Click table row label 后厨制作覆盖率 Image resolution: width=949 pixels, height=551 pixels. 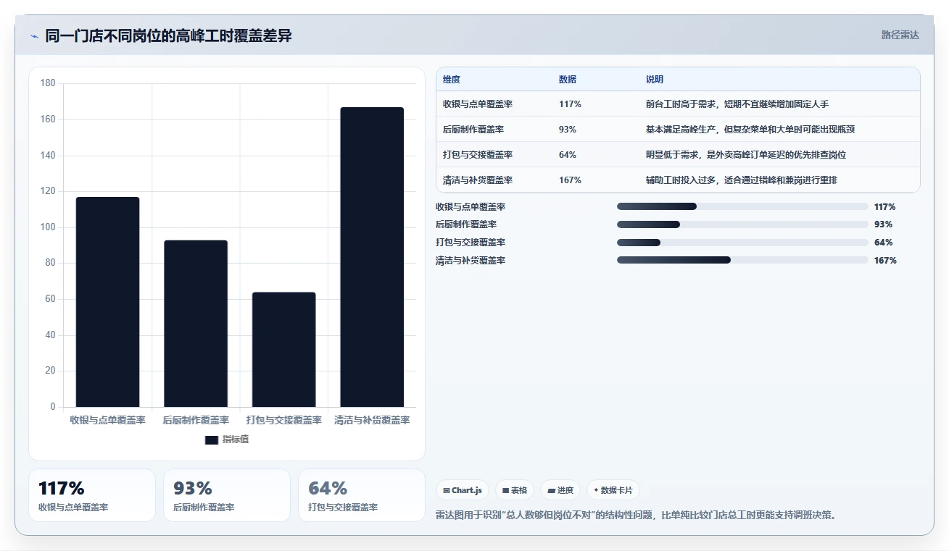pyautogui.click(x=473, y=130)
